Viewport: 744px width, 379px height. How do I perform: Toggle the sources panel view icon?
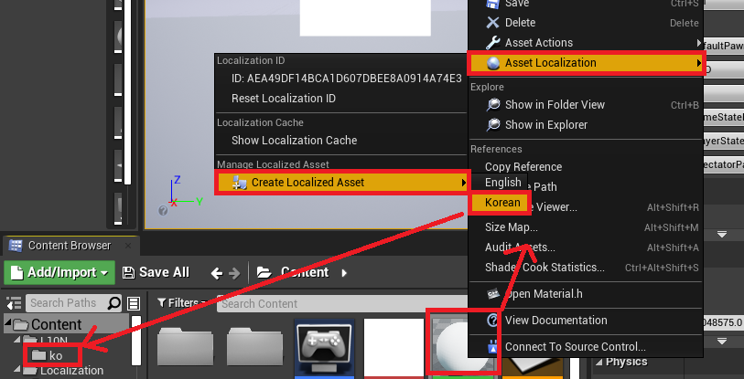point(134,303)
